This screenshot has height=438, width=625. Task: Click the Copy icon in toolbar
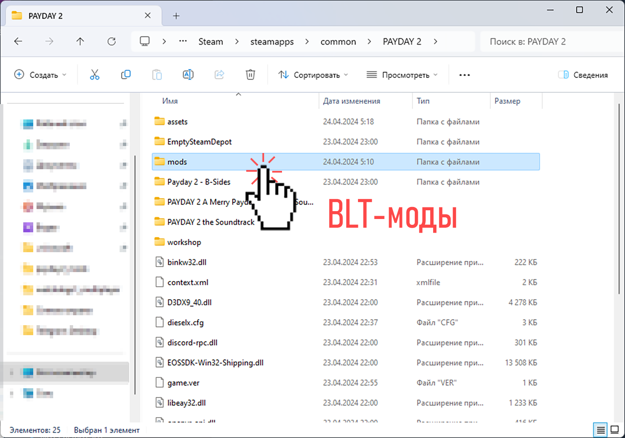coord(125,75)
